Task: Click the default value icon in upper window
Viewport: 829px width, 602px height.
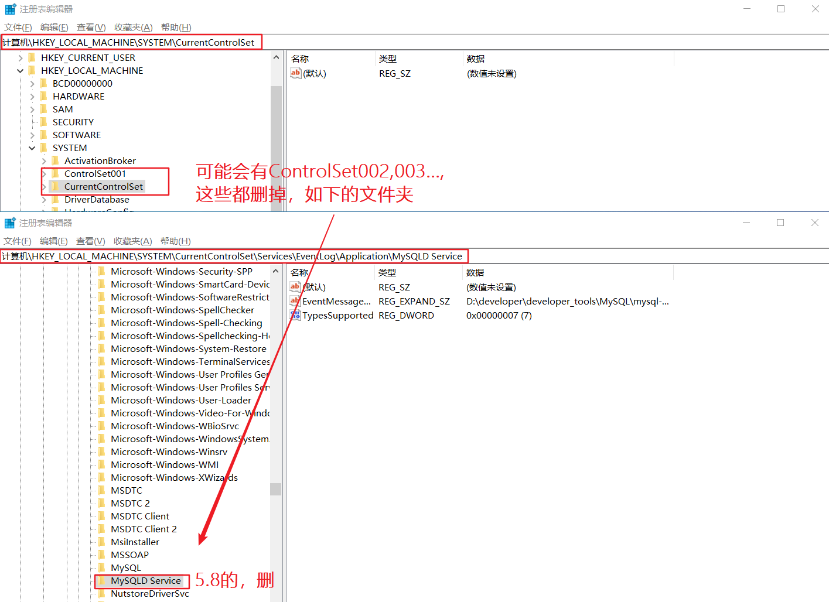Action: (295, 73)
